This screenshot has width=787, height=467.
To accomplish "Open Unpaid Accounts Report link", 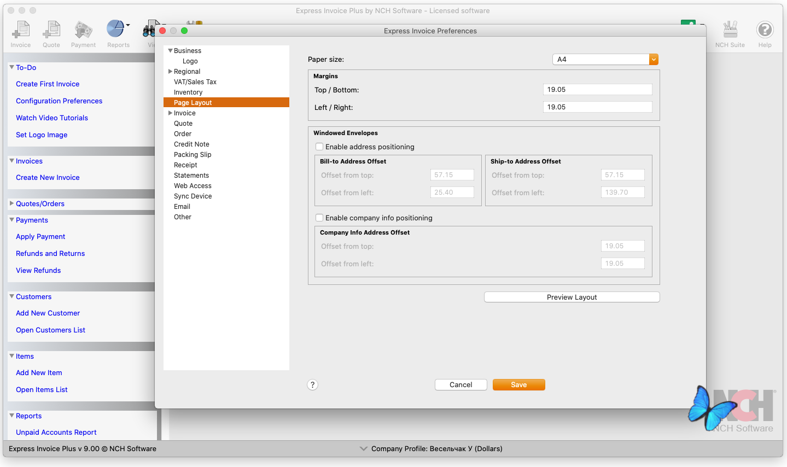I will pyautogui.click(x=56, y=433).
